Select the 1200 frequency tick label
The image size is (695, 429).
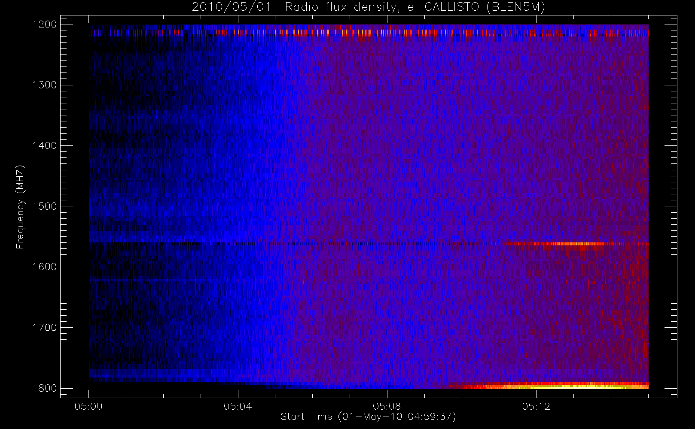pyautogui.click(x=45, y=24)
